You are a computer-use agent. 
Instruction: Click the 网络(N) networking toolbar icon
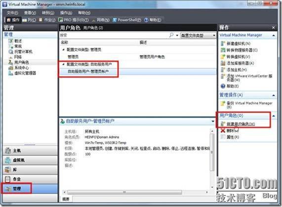click(x=101, y=20)
